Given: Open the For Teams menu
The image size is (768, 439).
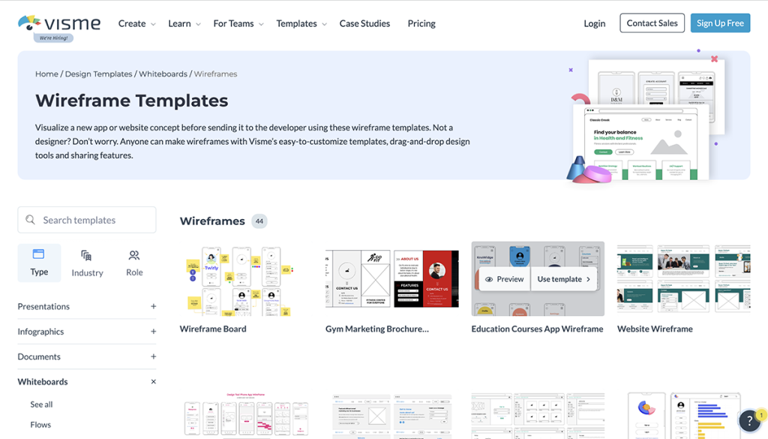Looking at the screenshot, I should coord(233,23).
